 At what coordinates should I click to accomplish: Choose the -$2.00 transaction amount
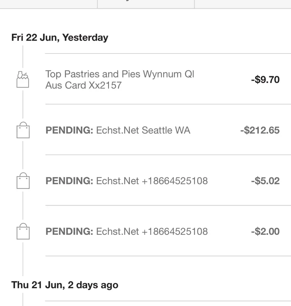(265, 231)
